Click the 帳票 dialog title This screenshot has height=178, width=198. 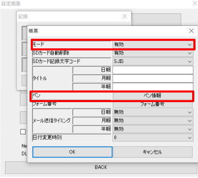(x=33, y=31)
